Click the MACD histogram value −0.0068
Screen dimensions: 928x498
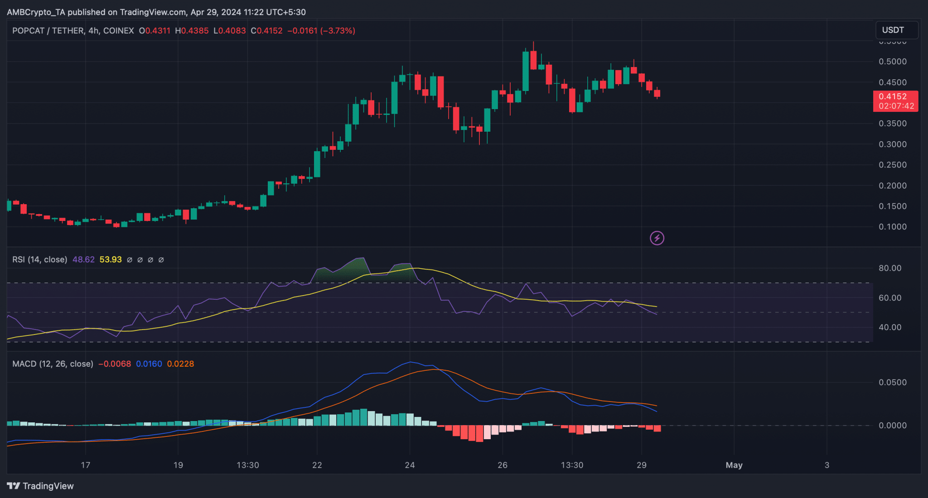(115, 364)
